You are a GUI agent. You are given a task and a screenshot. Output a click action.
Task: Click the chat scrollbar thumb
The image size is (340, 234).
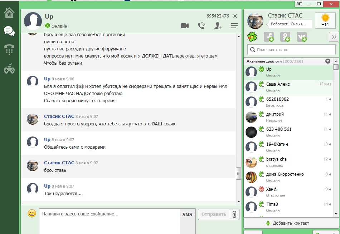[x=238, y=173]
